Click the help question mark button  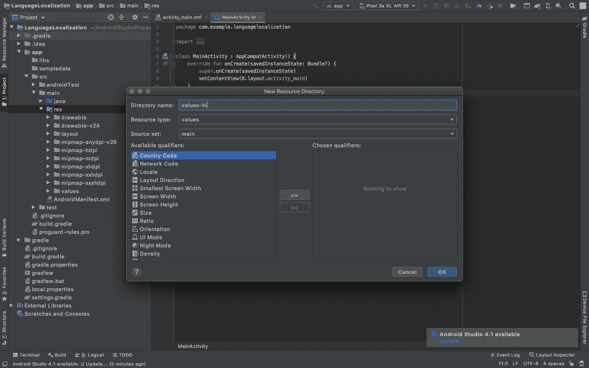click(x=137, y=272)
